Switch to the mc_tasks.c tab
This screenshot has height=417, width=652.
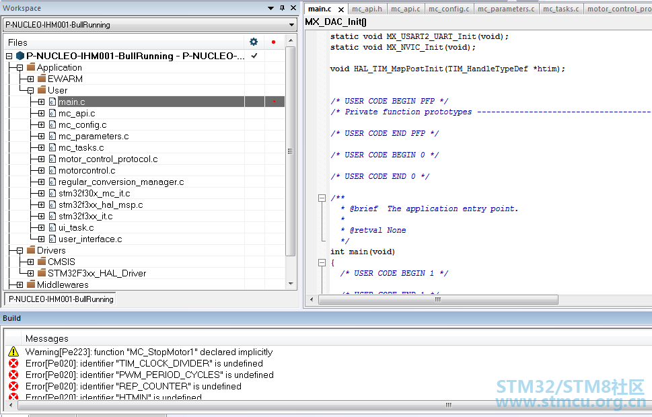pyautogui.click(x=561, y=9)
